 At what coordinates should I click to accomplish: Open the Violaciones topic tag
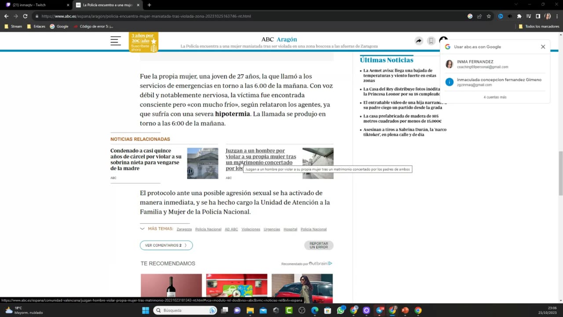pos(251,229)
